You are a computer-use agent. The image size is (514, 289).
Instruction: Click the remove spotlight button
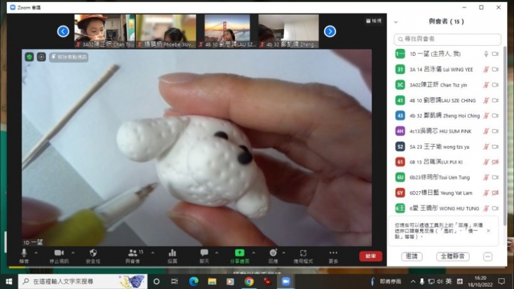point(69,57)
